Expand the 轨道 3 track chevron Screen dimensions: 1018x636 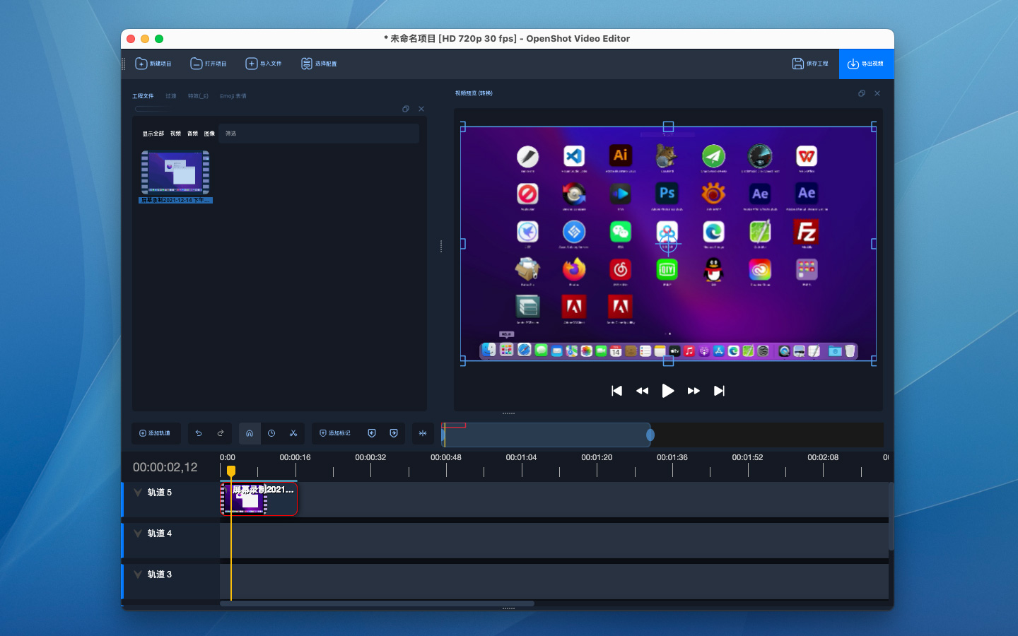(138, 575)
